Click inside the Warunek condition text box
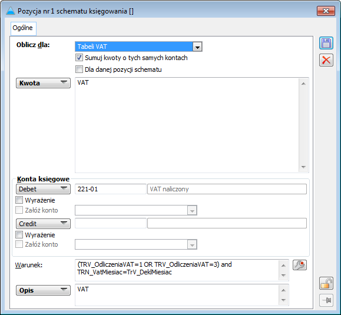Screen dimensions: 341x315 coord(177,270)
